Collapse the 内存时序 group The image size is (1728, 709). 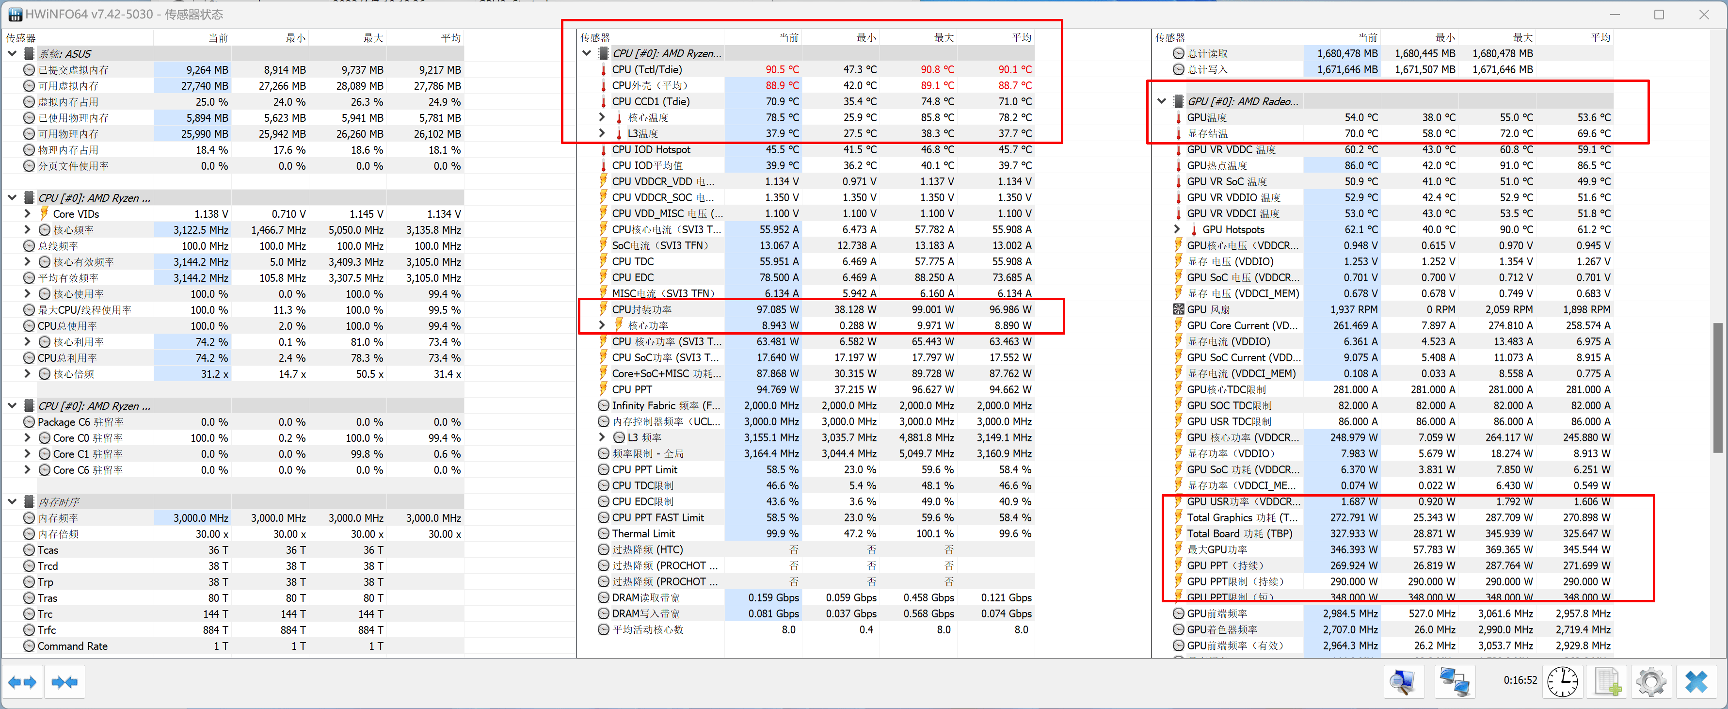[x=12, y=501]
